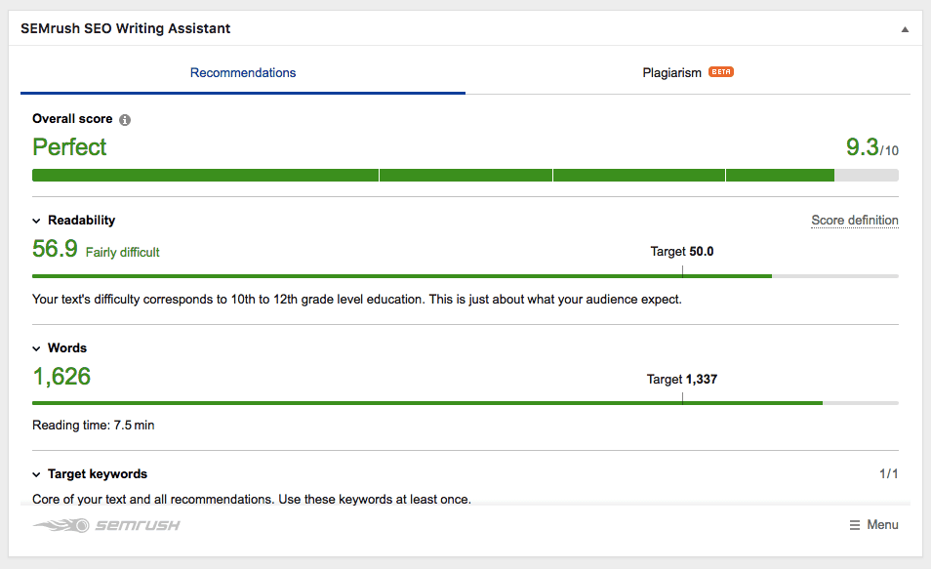Viewport: 931px width, 569px height.
Task: Collapse the Readability section chevron
Action: point(36,221)
